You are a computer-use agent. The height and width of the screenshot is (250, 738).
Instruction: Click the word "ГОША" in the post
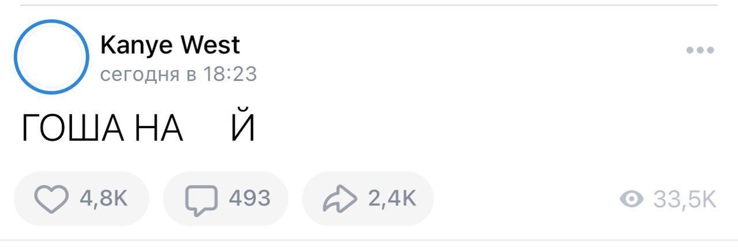[x=72, y=128]
